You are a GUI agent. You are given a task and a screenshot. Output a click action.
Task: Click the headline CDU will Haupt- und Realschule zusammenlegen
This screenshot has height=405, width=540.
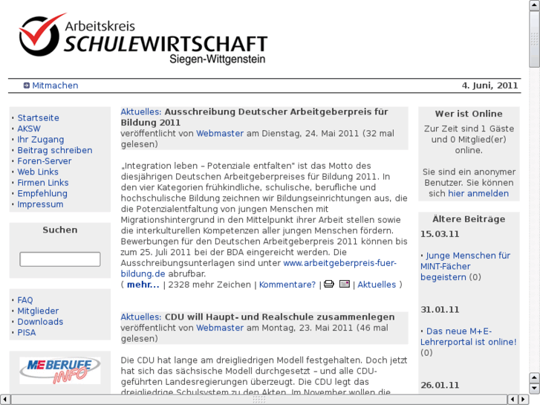279,317
